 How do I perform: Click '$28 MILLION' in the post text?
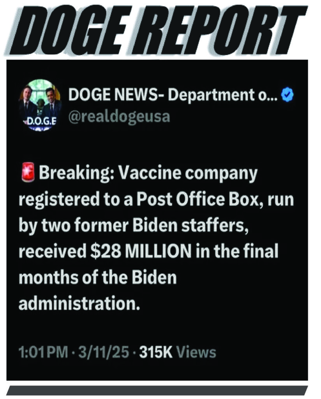[141, 251]
